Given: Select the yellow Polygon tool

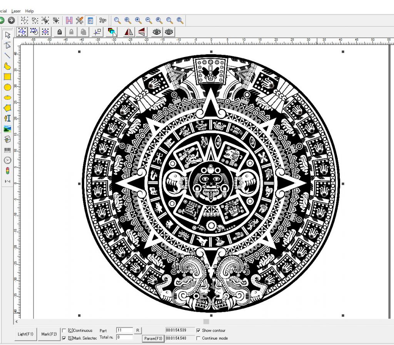Looking at the screenshot, I should click(8, 108).
